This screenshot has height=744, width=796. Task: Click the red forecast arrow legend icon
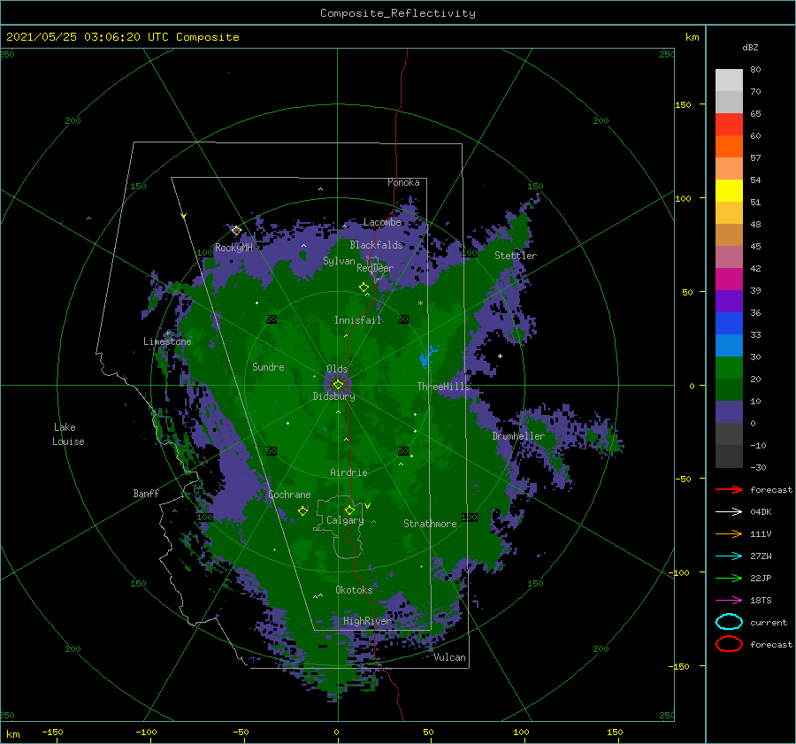729,489
